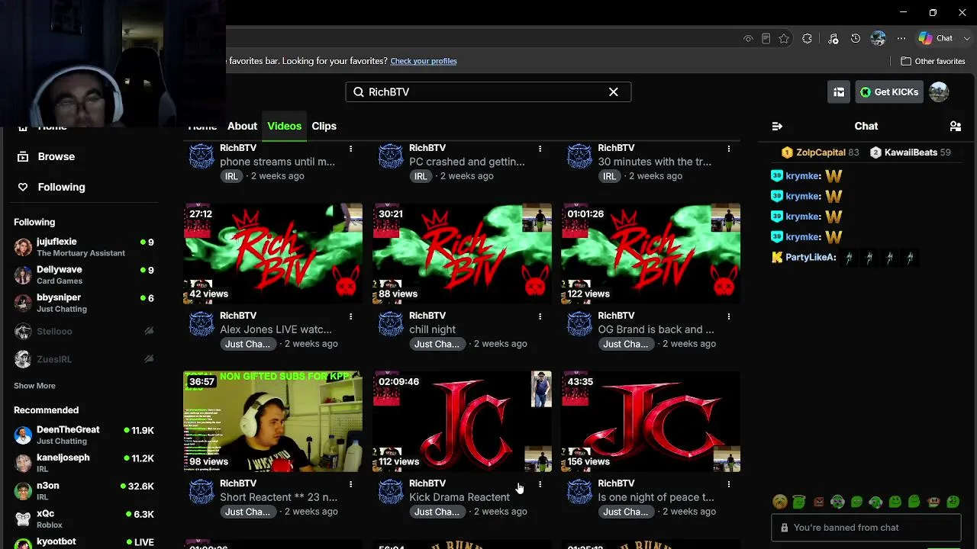Screen dimensions: 977x549
Task: Open the browser Extensions puzzle icon
Action: click(x=807, y=39)
